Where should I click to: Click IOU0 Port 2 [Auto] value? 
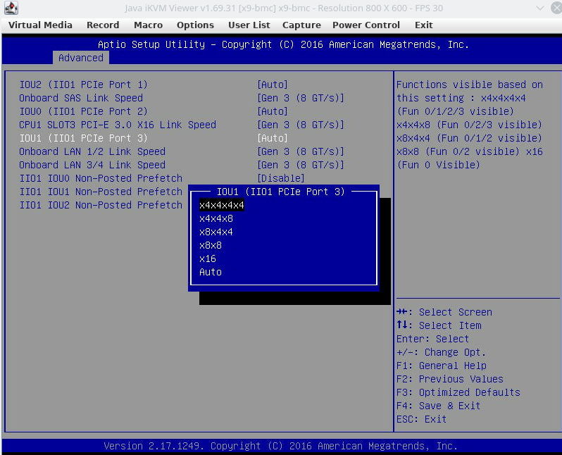point(273,111)
